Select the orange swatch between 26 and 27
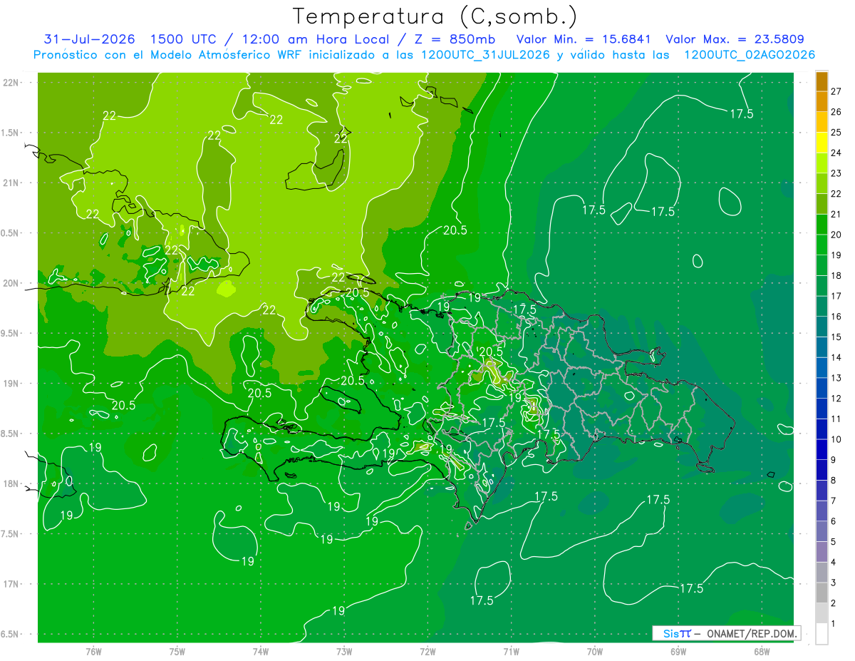Viewport: 855px width, 661px height. tap(822, 102)
